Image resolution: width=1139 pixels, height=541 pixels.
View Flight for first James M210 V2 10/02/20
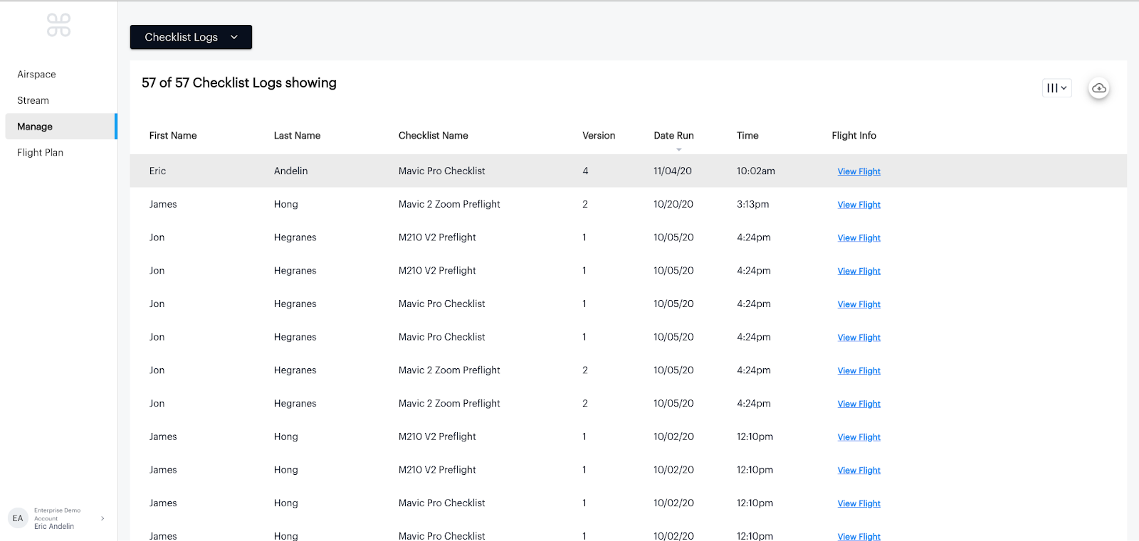(859, 437)
